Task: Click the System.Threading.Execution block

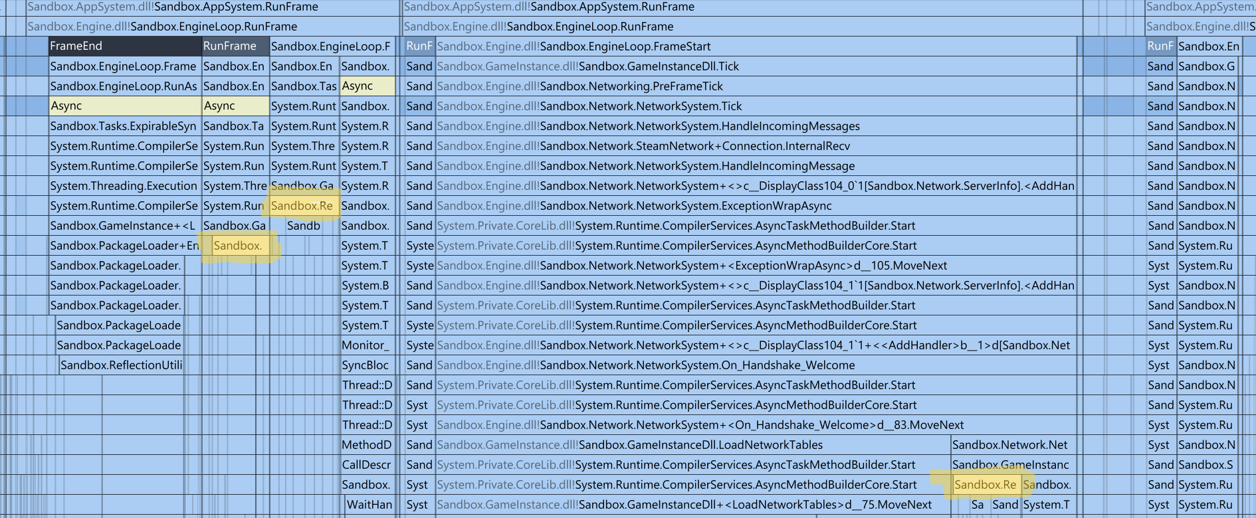Action: (124, 186)
